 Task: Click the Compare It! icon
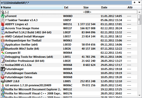[x=3, y=53]
